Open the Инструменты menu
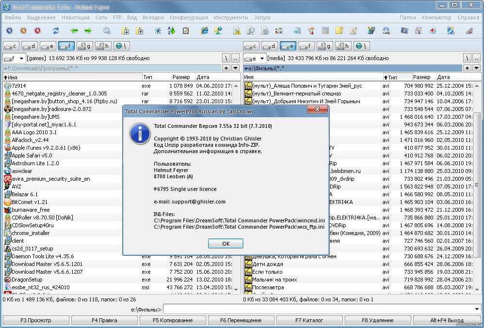The image size is (484, 328). [231, 17]
